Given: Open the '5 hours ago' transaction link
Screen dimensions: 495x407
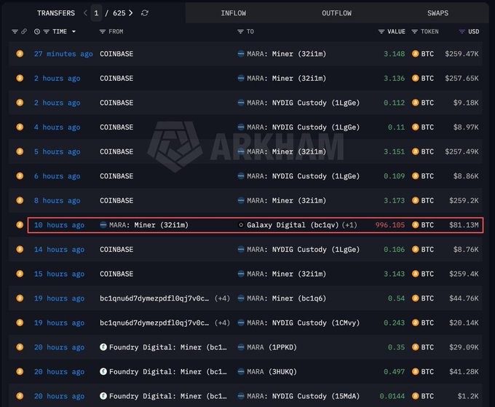Looking at the screenshot, I should pyautogui.click(x=57, y=152).
